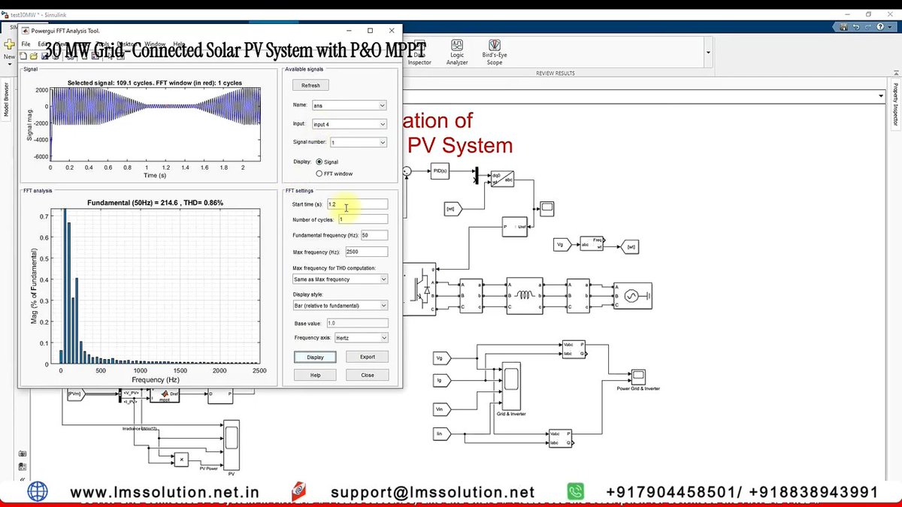Expand the dropdown arrow under New
Screen dimensions: 902x507
(x=9, y=65)
